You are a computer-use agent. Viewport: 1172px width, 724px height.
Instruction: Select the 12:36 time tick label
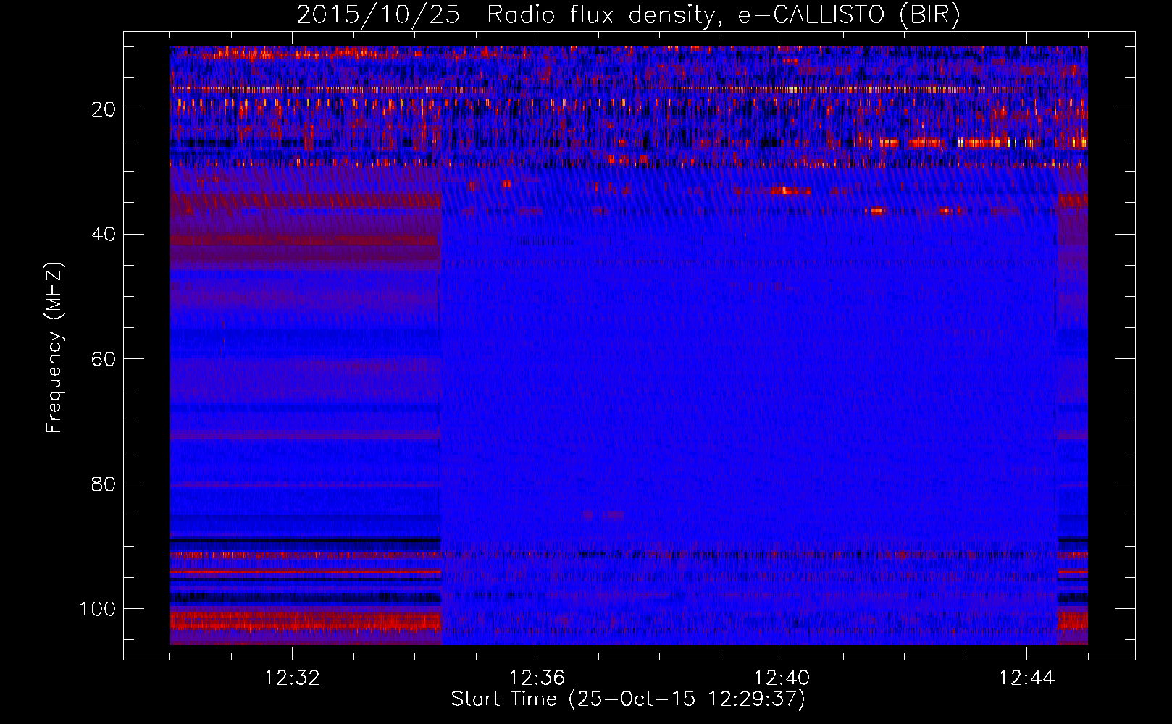(x=537, y=678)
